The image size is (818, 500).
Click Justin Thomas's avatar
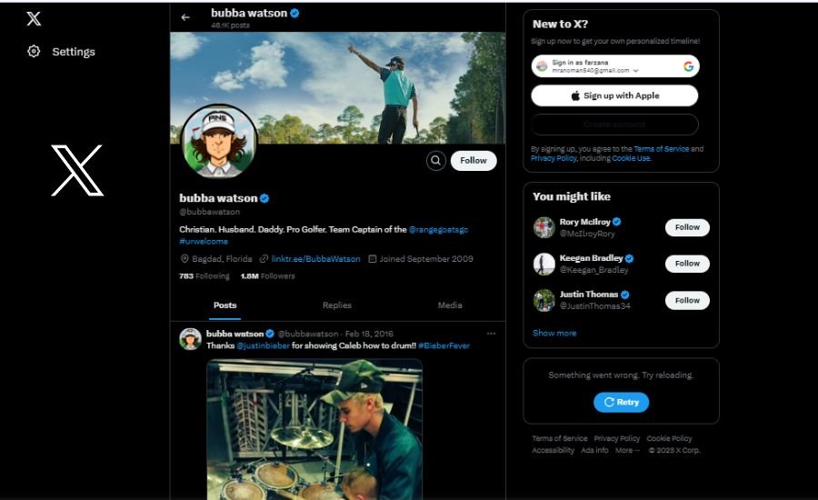pyautogui.click(x=544, y=300)
